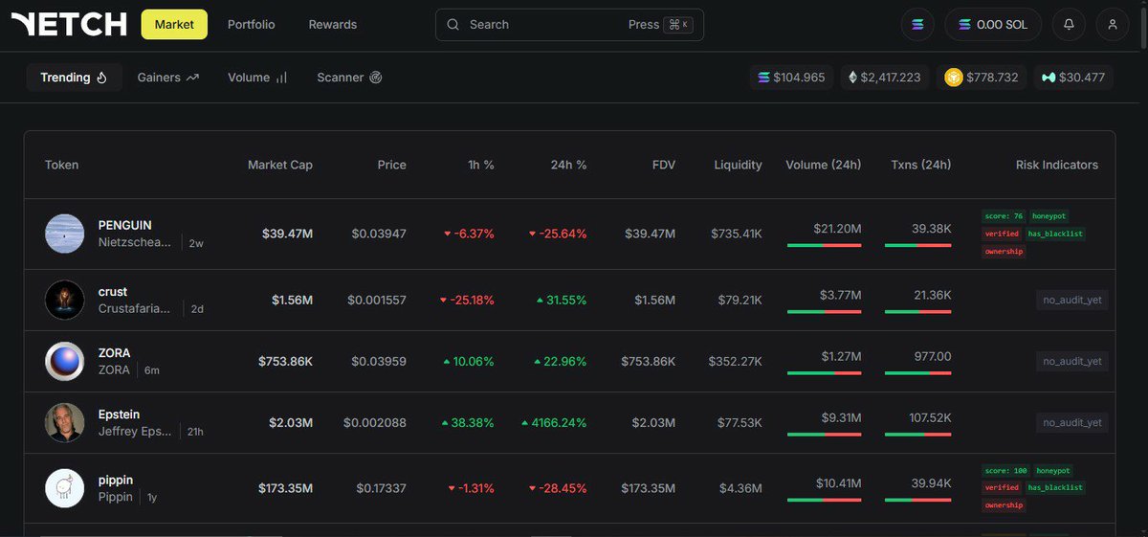The width and height of the screenshot is (1148, 537).
Task: Click the Solana price chip $104.965
Action: (791, 78)
